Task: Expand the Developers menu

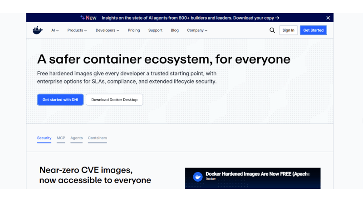Action: click(x=108, y=30)
